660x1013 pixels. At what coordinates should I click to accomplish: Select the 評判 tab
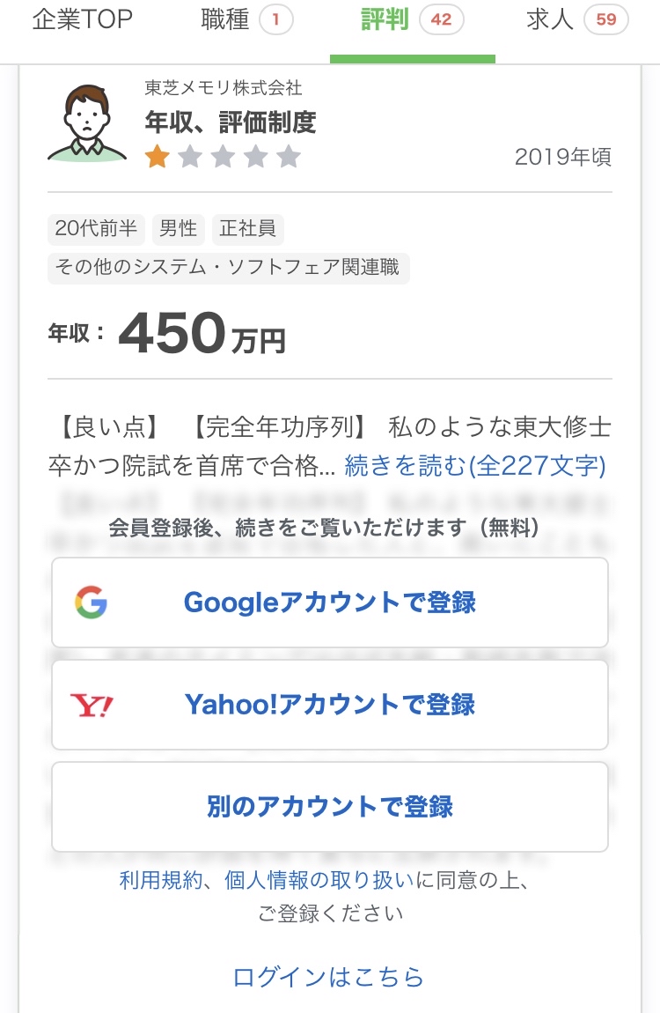(412, 21)
